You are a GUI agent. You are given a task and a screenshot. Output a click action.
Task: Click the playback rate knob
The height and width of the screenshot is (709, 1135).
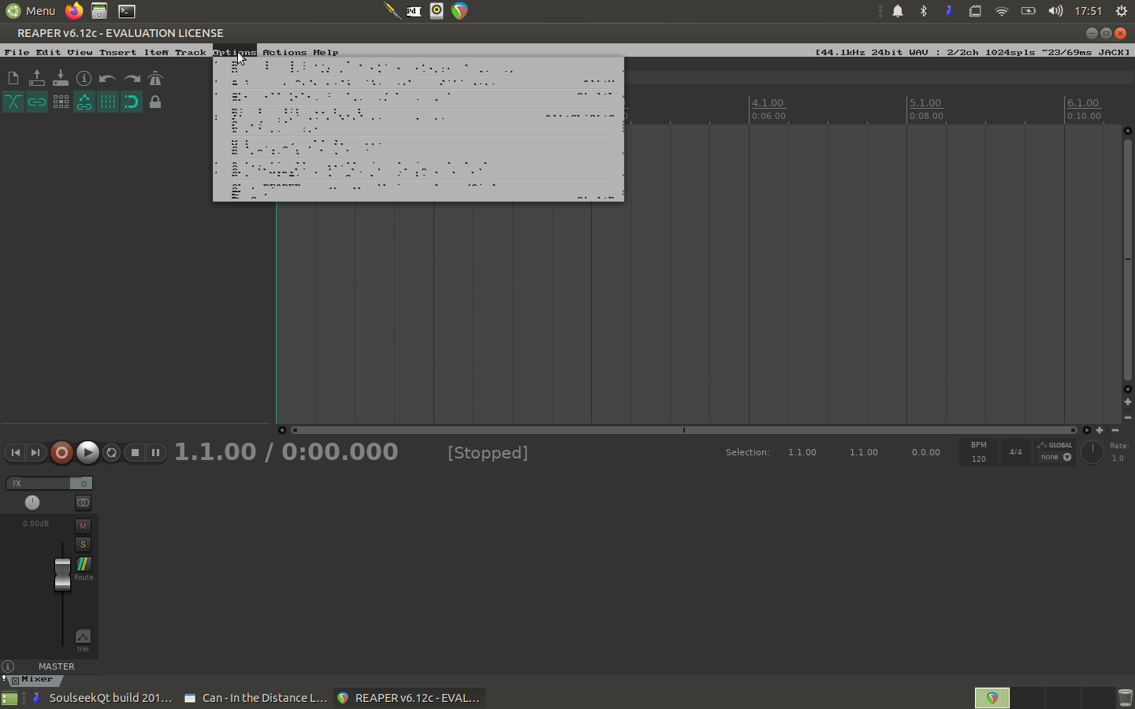pyautogui.click(x=1092, y=452)
